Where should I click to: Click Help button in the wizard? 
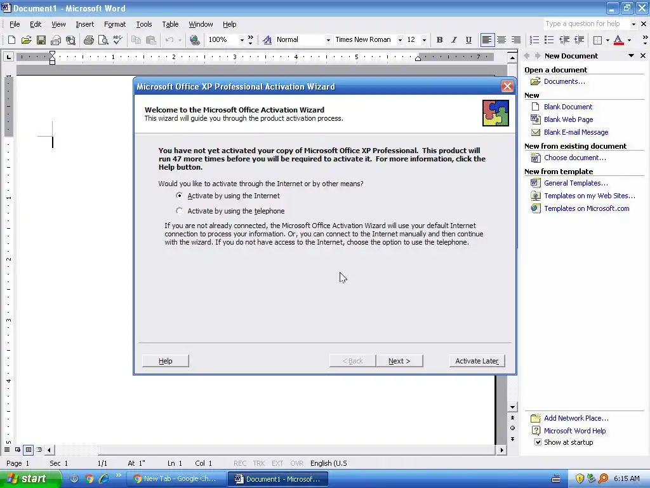166,361
